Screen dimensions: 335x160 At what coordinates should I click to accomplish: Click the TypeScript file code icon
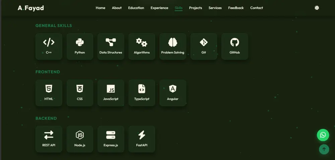click(x=142, y=89)
